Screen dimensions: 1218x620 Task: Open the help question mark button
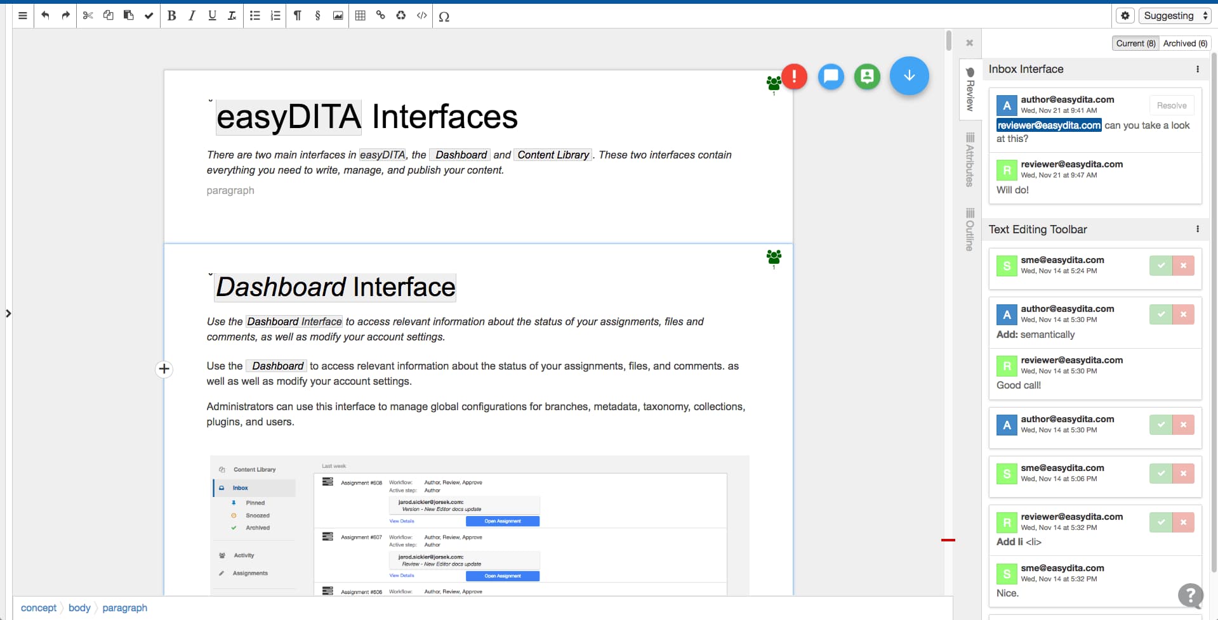point(1191,595)
